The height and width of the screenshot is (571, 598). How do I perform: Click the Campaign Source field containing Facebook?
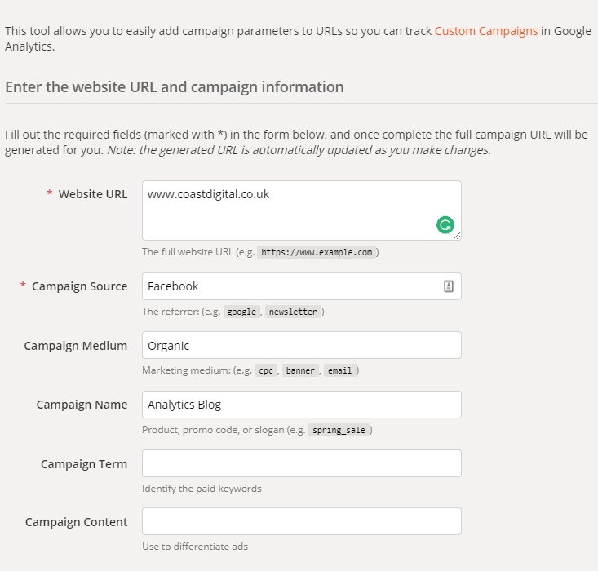click(x=302, y=286)
